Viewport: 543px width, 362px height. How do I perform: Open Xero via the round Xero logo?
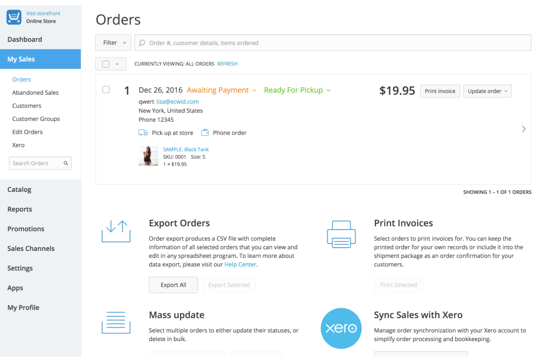click(x=341, y=328)
